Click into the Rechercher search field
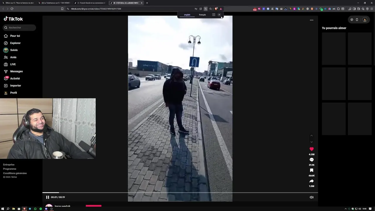Screen dimensions: 375x211 pos(19,28)
